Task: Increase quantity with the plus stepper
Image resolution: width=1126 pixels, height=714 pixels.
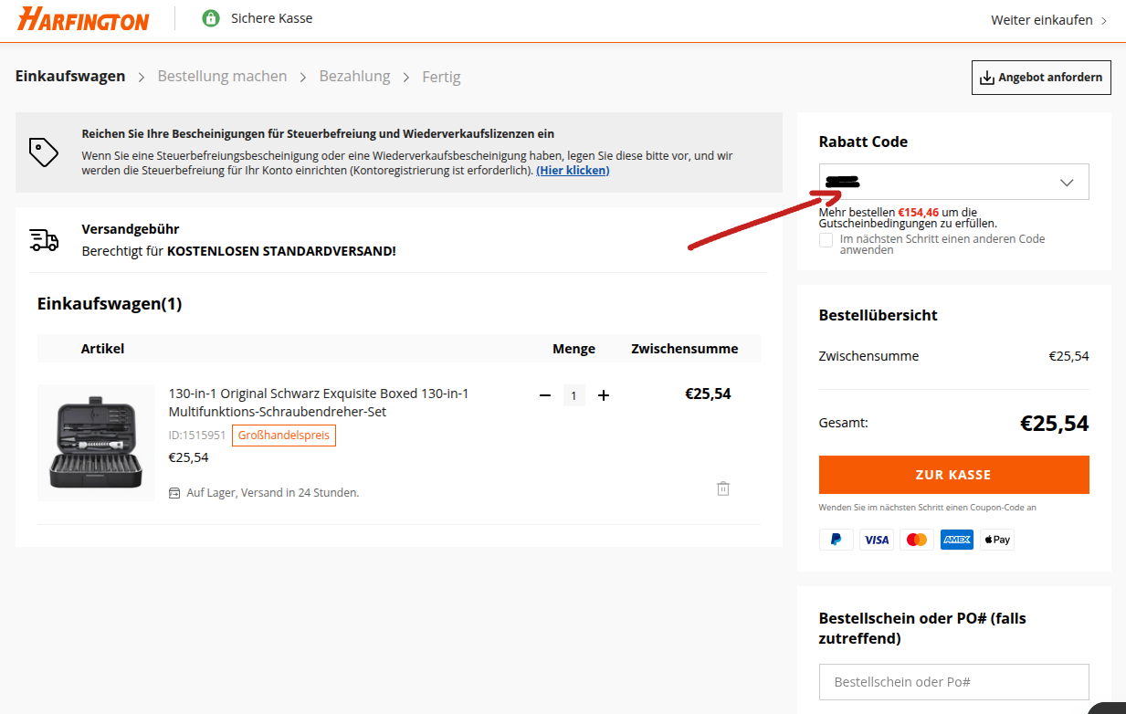Action: 603,394
